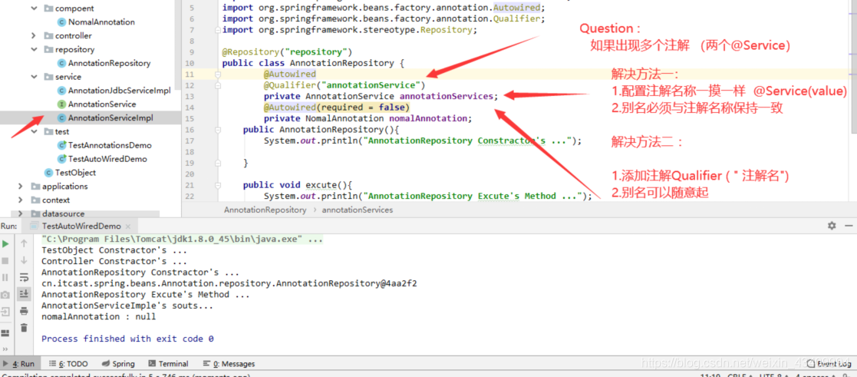Image resolution: width=857 pixels, height=377 pixels.
Task: Open the Terminal tool tab
Action: (168, 364)
